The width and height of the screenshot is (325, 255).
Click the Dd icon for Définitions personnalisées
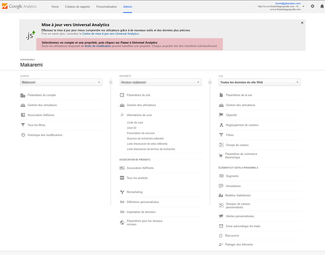point(122,202)
